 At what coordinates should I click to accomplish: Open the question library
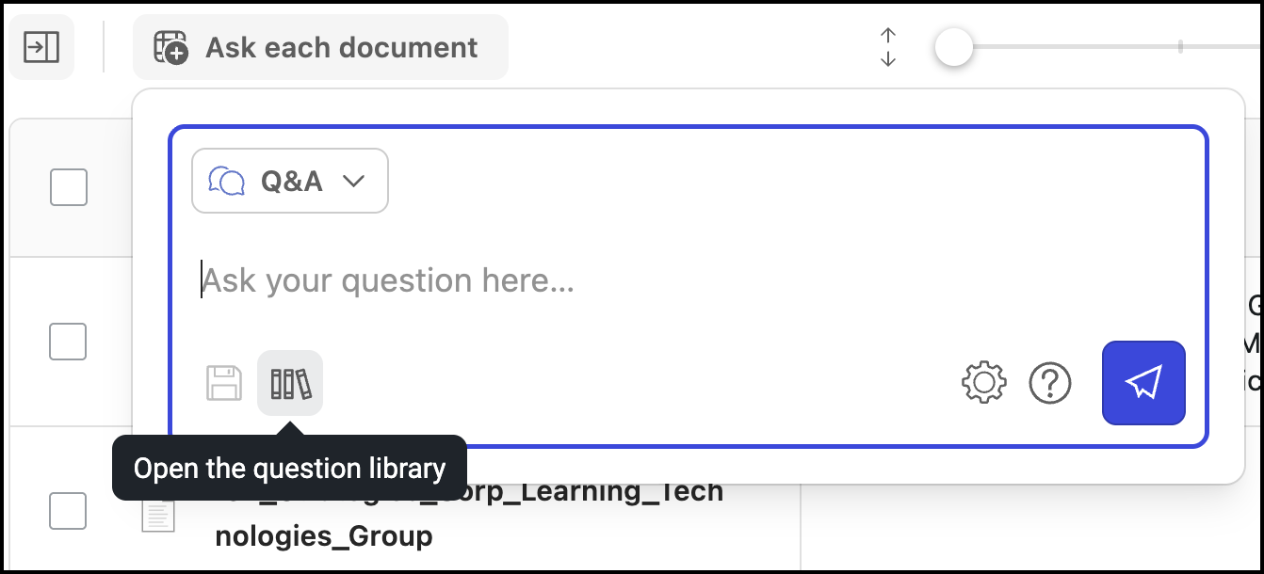click(290, 383)
